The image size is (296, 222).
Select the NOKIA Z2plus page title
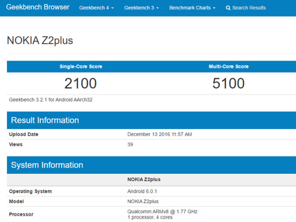click(x=40, y=40)
